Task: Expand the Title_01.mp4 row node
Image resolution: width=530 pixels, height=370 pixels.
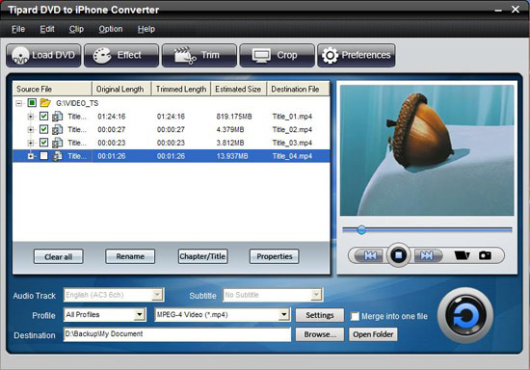Action: click(31, 117)
